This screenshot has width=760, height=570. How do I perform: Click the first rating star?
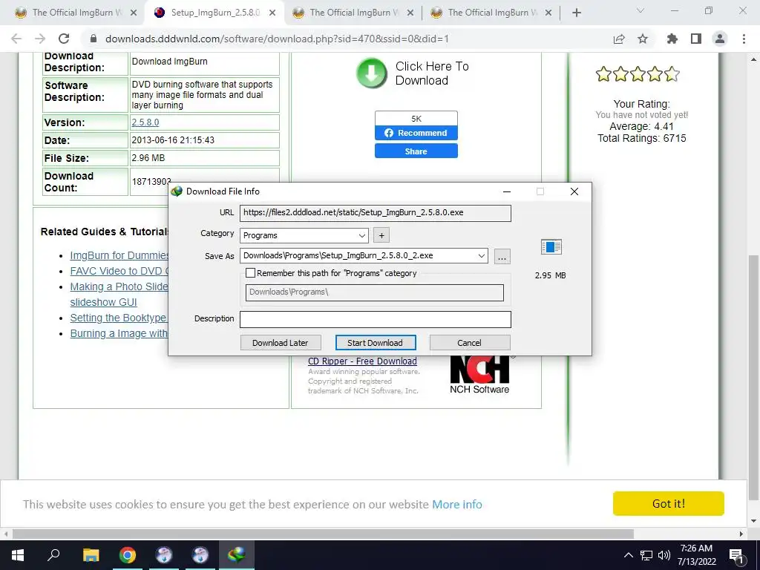pyautogui.click(x=603, y=74)
